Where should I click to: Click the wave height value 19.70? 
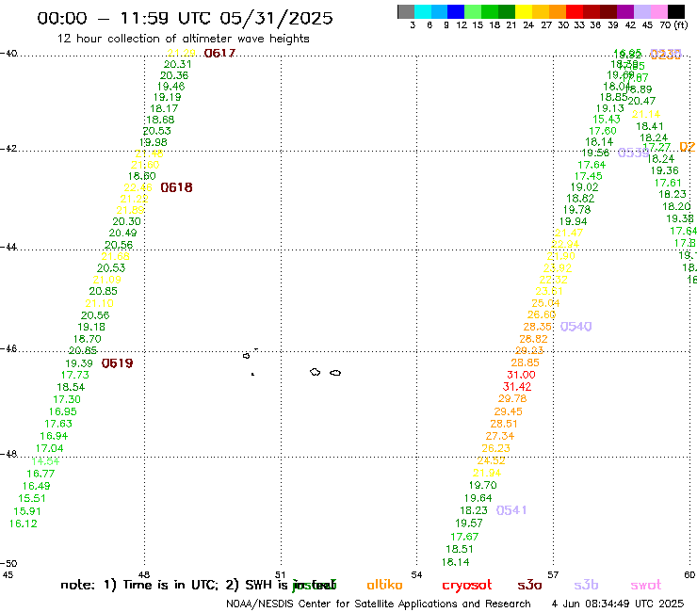(x=483, y=485)
